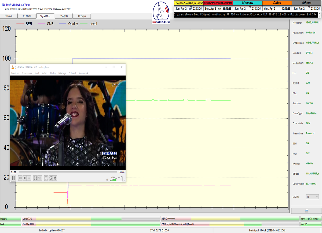The width and height of the screenshot is (322, 233).
Task: Mute audio via VLC speaker icon
Action: pos(108,180)
